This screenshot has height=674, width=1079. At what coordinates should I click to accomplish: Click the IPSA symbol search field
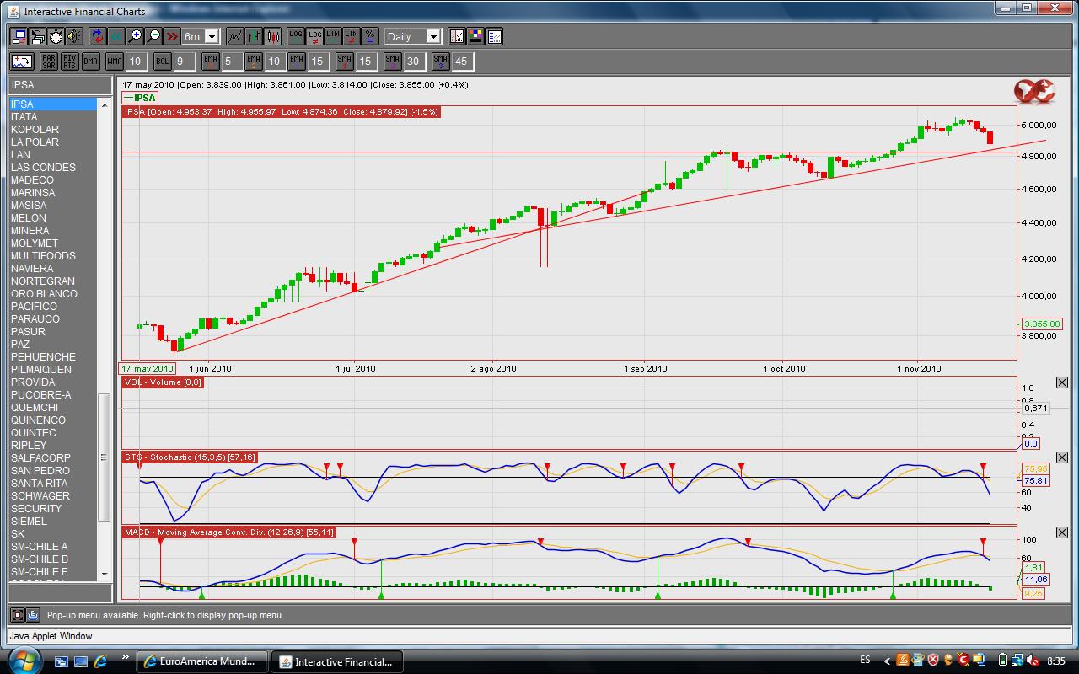60,85
